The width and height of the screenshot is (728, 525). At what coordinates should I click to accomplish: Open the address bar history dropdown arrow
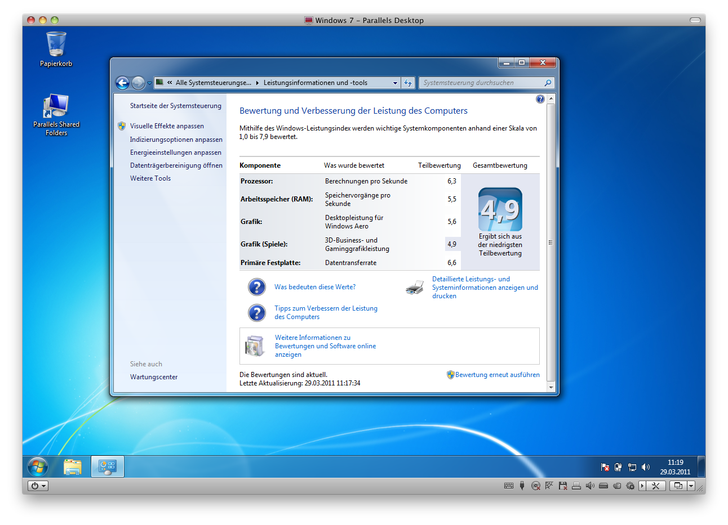click(x=395, y=83)
